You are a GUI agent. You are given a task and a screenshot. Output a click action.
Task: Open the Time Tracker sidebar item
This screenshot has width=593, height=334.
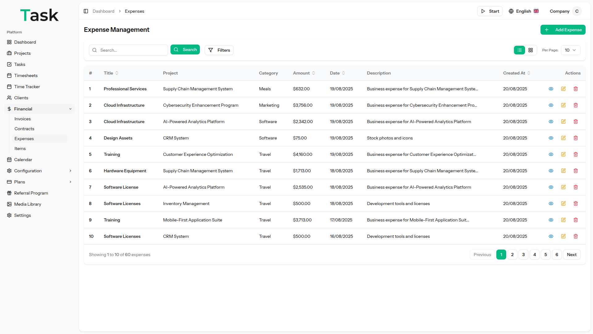coord(27,87)
